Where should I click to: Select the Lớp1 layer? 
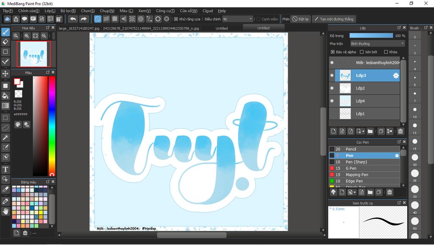[x=364, y=114]
